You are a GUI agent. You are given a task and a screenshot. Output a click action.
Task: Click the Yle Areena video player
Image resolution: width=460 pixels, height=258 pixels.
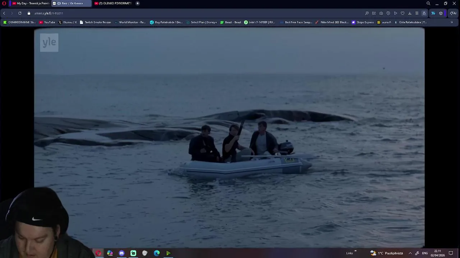pyautogui.click(x=229, y=138)
